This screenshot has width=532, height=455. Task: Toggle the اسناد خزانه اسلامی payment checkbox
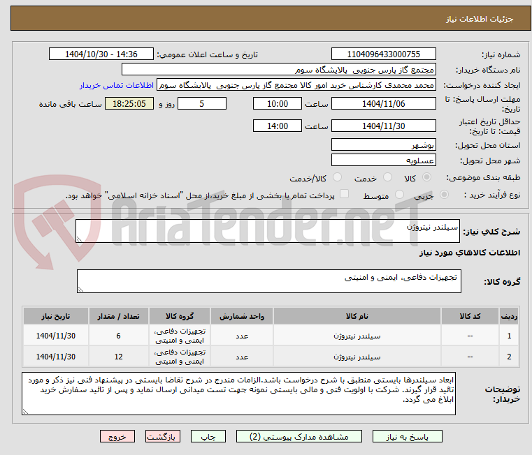point(344,194)
